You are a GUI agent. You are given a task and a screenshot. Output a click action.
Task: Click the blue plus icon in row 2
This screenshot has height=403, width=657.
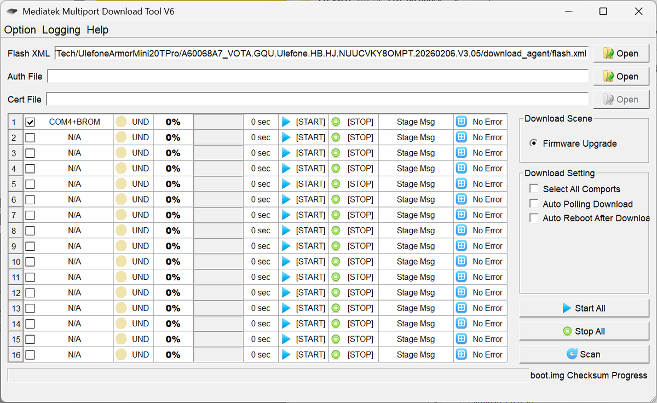462,137
